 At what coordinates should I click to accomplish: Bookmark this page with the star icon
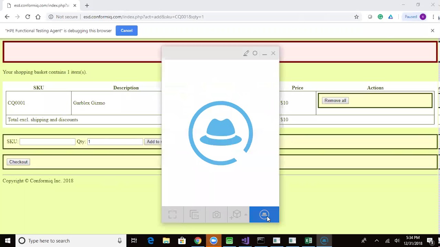click(x=356, y=17)
